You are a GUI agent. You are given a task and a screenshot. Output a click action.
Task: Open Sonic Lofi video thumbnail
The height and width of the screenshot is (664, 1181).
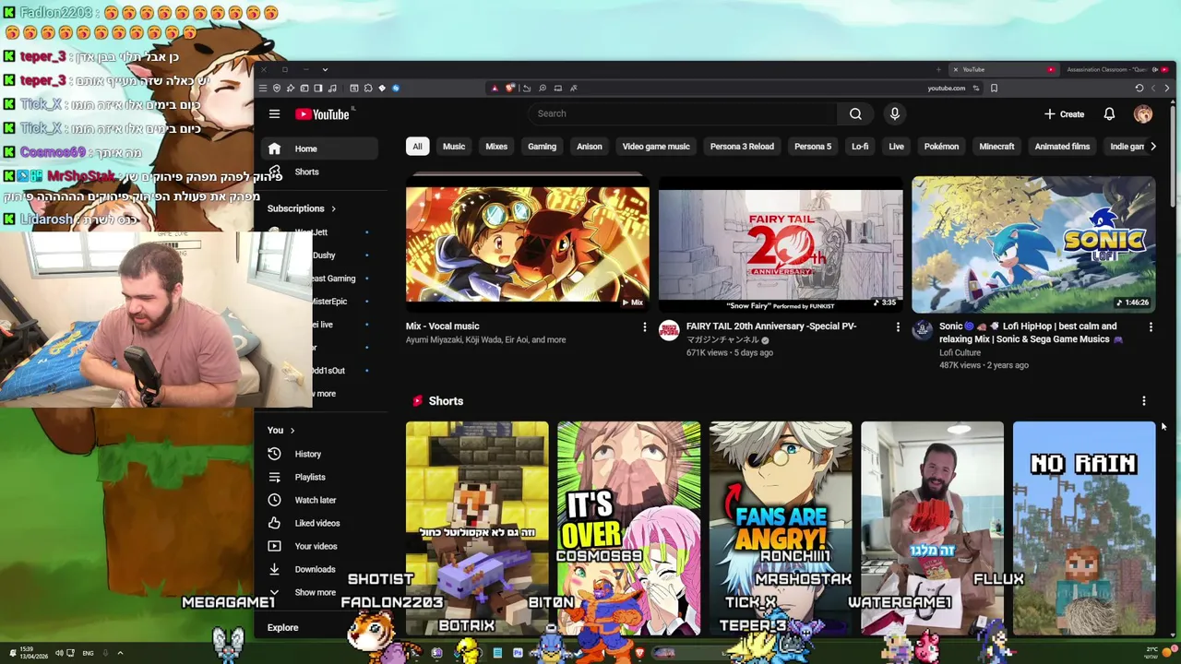pyautogui.click(x=1033, y=244)
